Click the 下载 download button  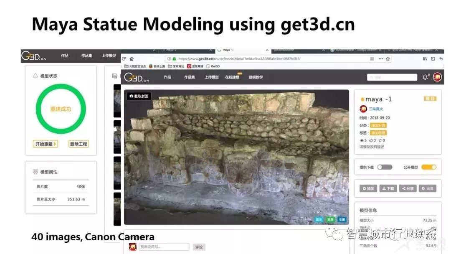point(388,188)
